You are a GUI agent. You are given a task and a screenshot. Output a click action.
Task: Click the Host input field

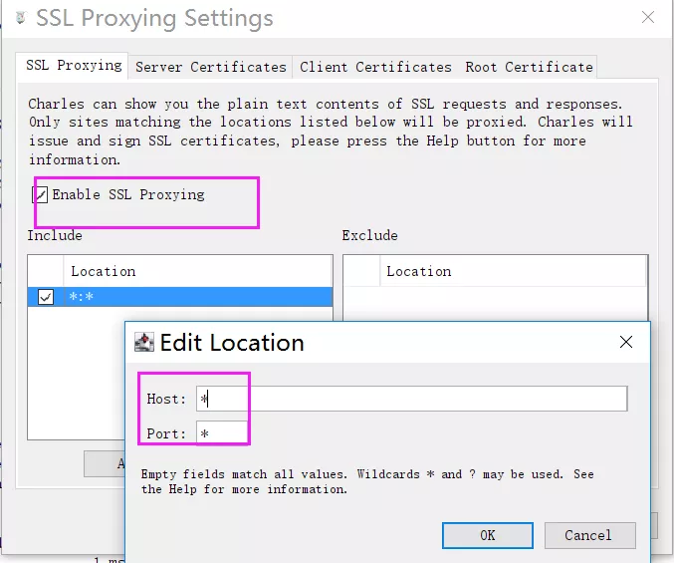tap(411, 399)
